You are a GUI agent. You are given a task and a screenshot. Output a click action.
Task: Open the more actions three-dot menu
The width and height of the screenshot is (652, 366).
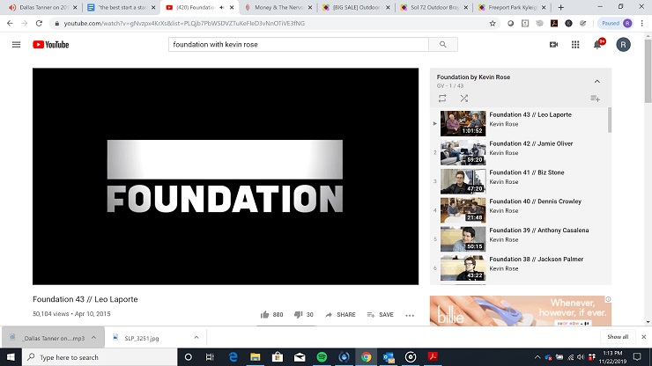pyautogui.click(x=410, y=315)
